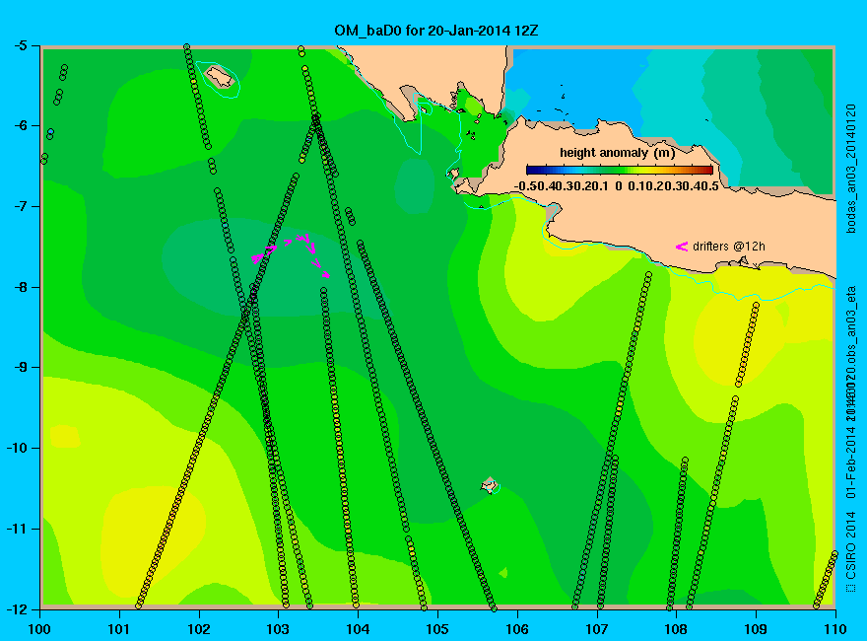Click the '0' center value of color scale
This screenshot has width=867, height=641.
[x=619, y=186]
